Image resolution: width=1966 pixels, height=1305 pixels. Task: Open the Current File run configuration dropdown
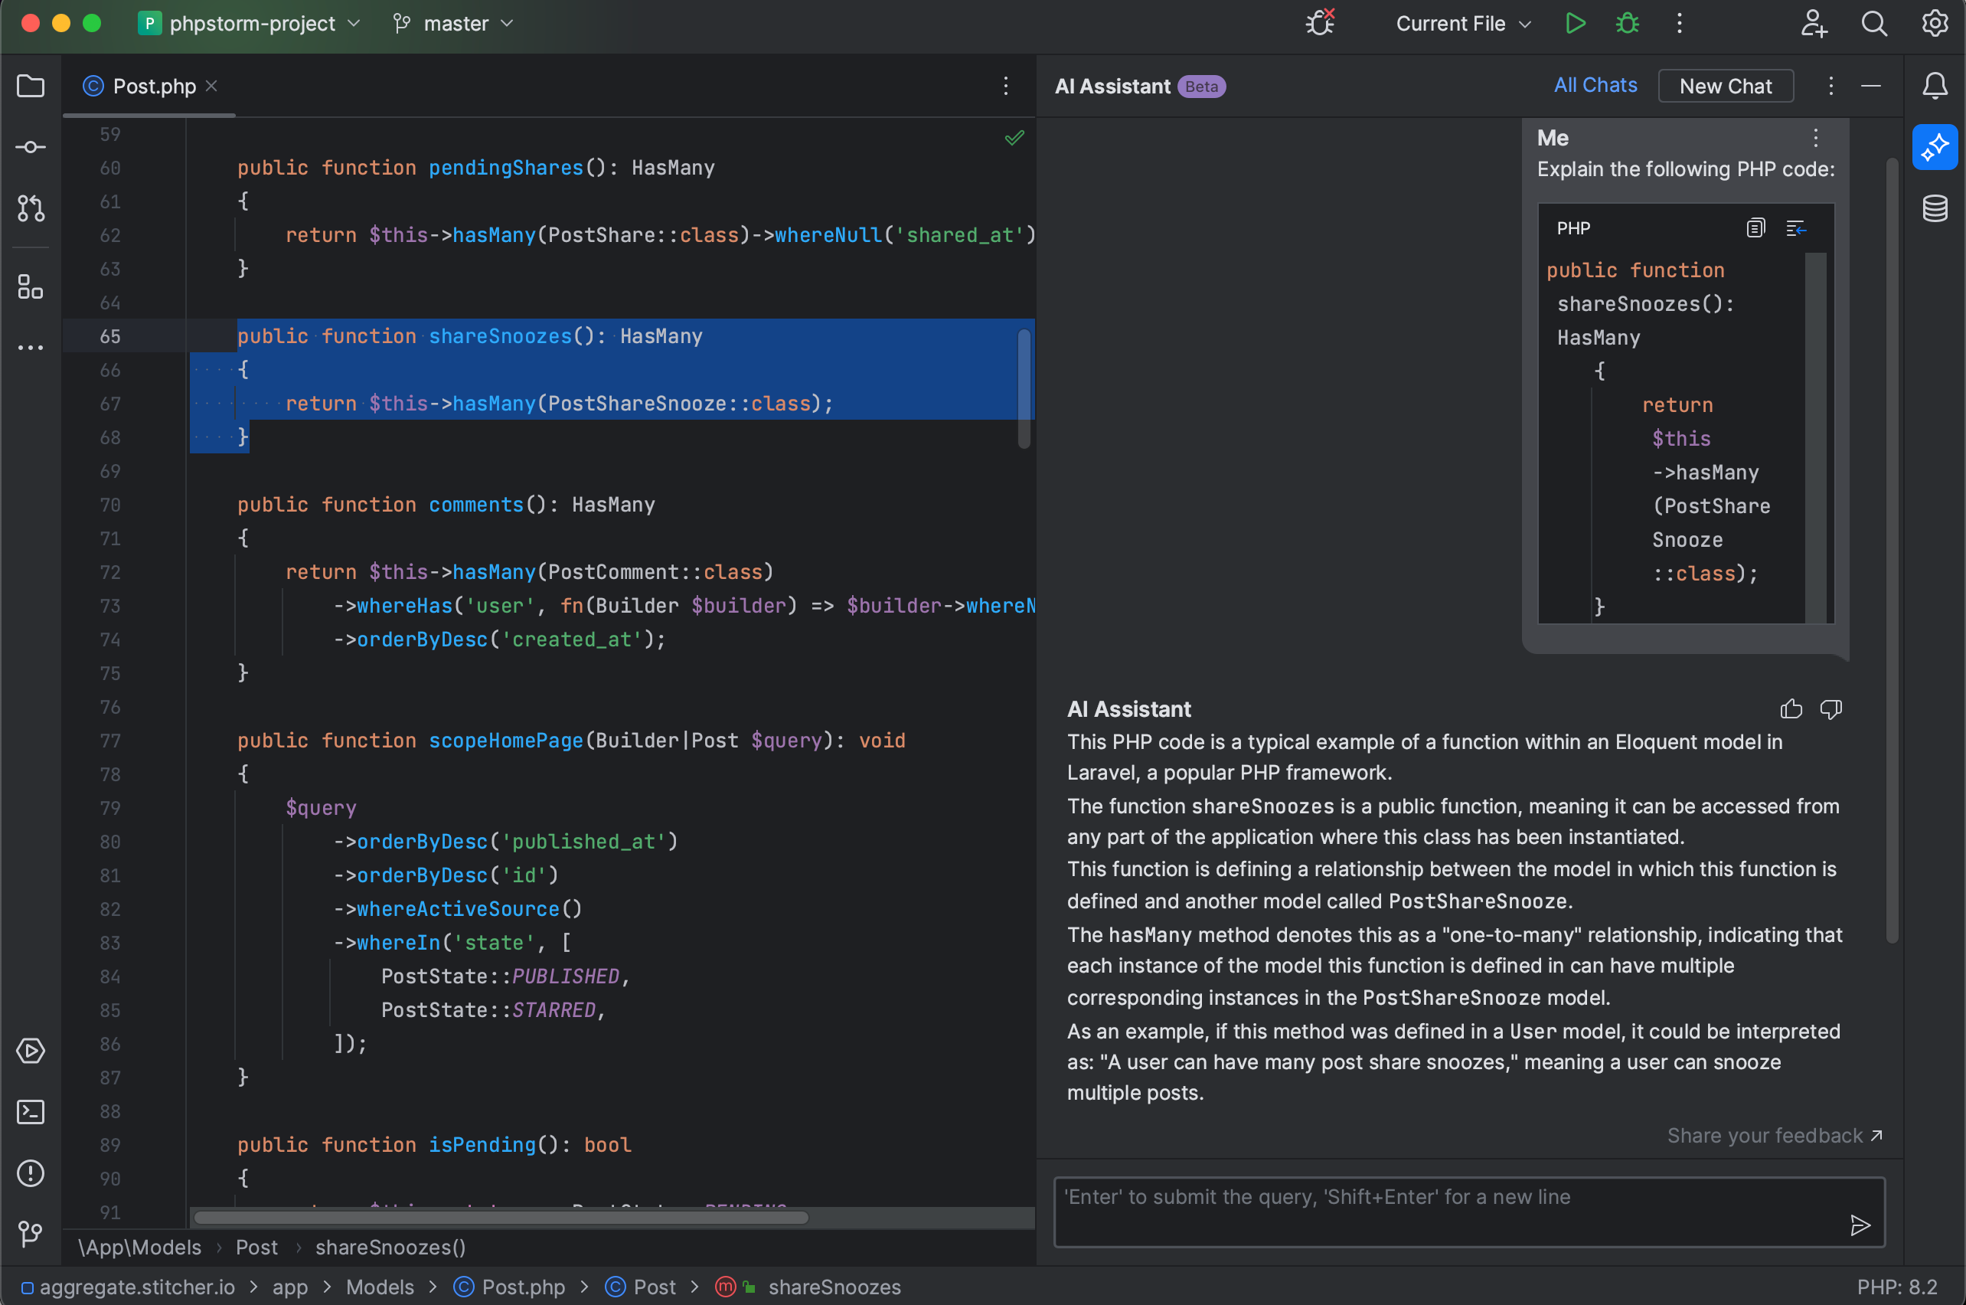click(x=1461, y=23)
